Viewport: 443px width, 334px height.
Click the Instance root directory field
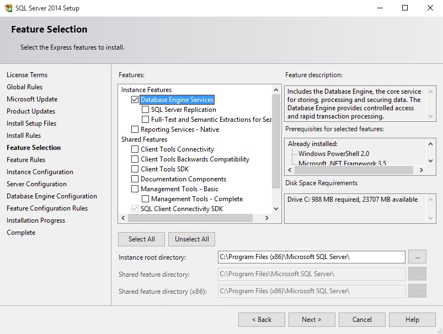coord(311,257)
